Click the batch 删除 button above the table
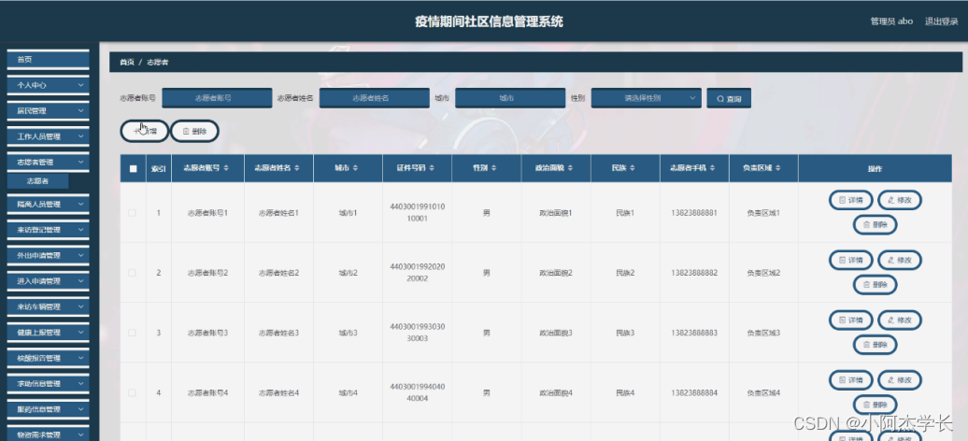The width and height of the screenshot is (968, 441). [x=194, y=131]
